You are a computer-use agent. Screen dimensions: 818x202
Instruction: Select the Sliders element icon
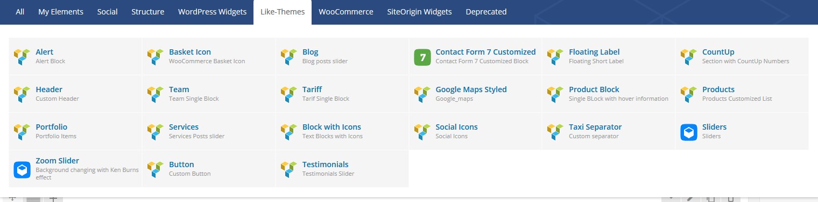[x=689, y=132]
